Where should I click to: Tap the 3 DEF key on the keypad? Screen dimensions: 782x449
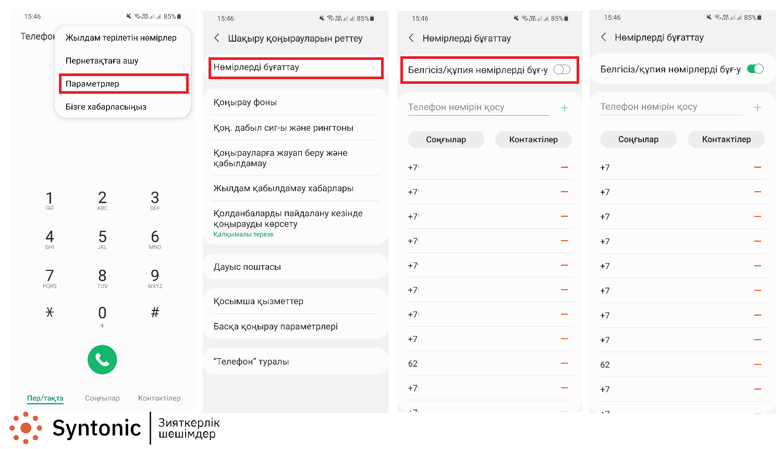pos(155,201)
